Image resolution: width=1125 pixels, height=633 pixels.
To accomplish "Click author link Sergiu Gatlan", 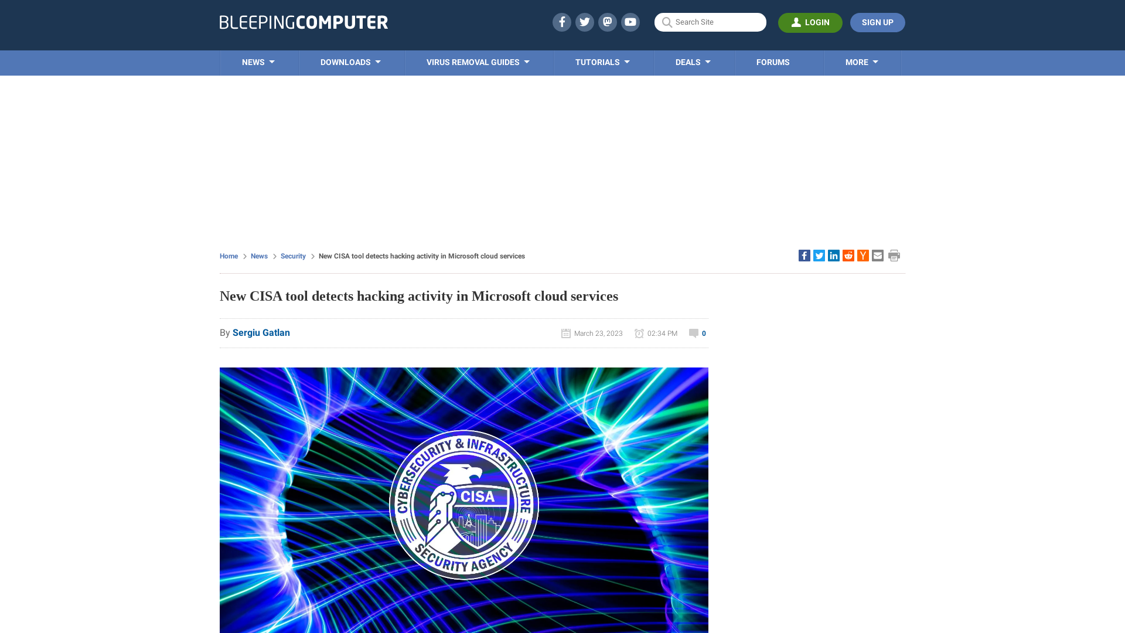I will coord(261,332).
